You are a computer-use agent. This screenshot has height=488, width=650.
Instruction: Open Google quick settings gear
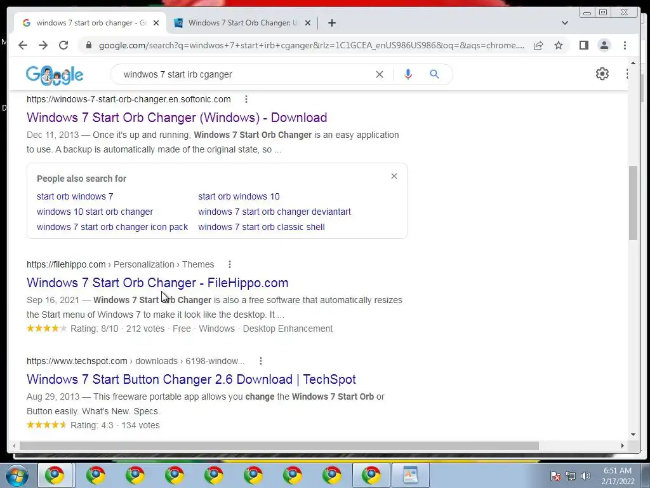tap(602, 74)
